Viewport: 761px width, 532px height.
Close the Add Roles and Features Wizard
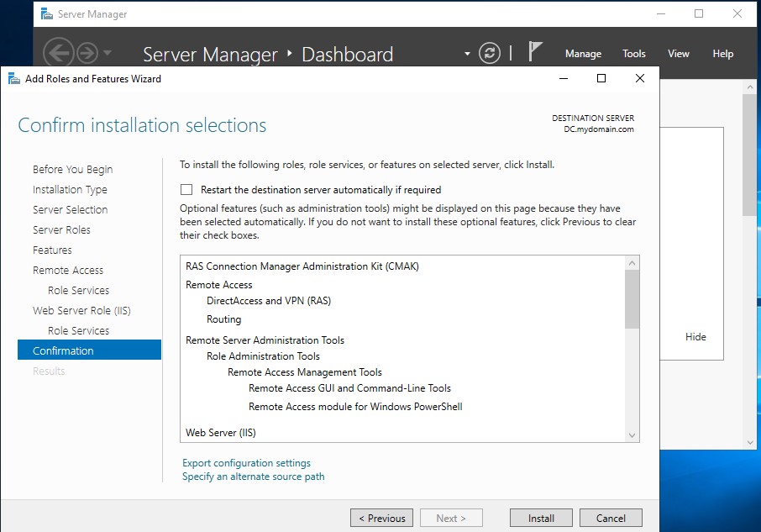coord(640,79)
